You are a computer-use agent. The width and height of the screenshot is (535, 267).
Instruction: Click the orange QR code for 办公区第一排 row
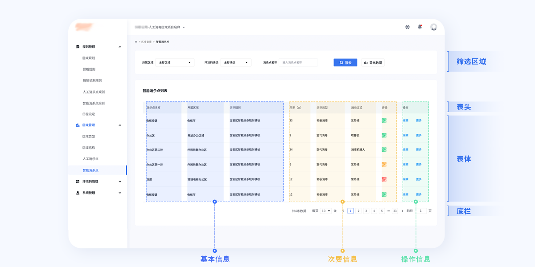[x=383, y=165]
